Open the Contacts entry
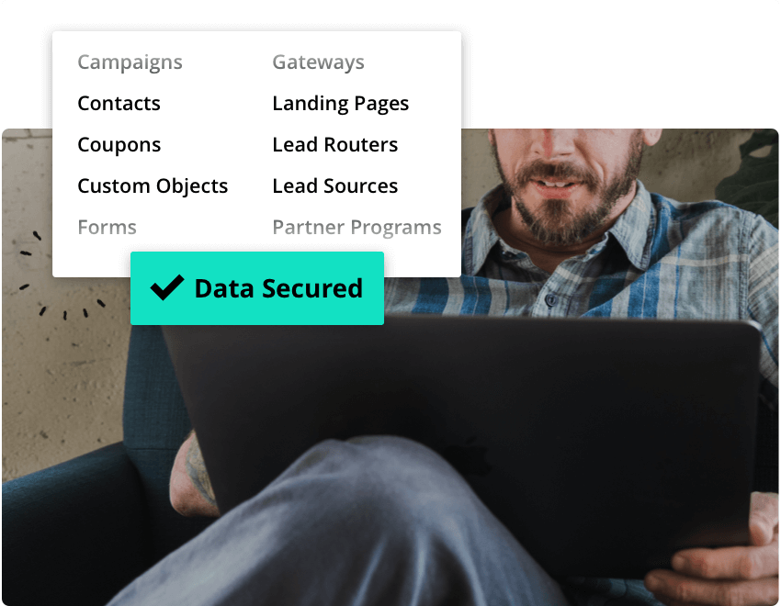781x606 pixels. tap(119, 104)
